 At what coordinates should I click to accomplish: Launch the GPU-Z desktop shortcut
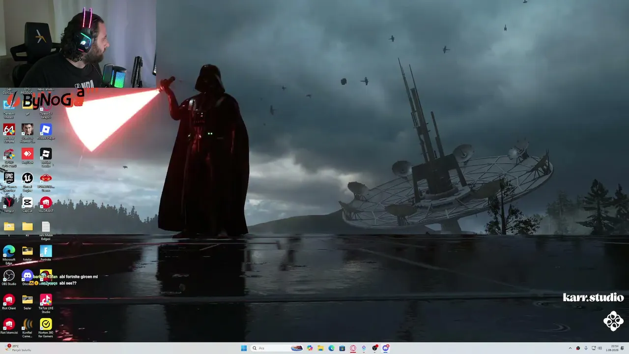pyautogui.click(x=9, y=157)
